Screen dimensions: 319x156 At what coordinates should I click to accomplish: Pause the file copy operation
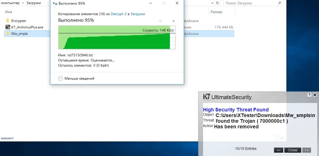(x=161, y=21)
